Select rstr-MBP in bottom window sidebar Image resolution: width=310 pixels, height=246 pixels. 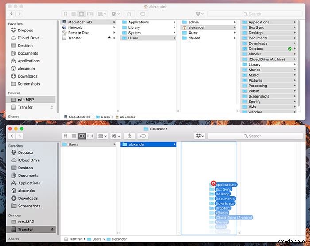click(31, 222)
